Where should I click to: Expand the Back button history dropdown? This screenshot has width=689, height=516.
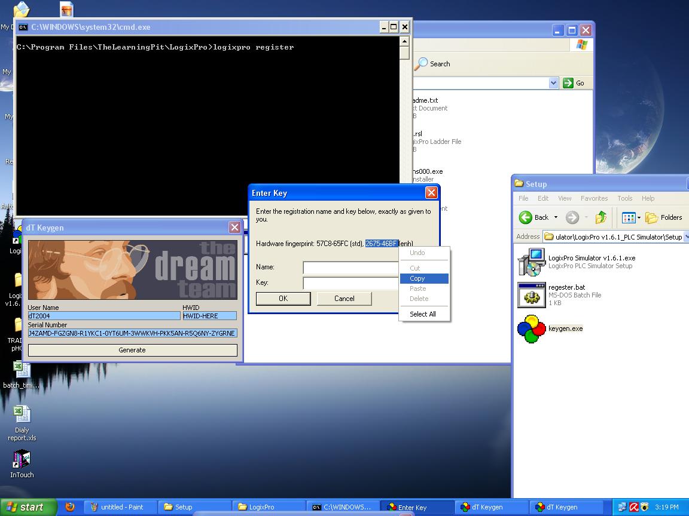point(556,217)
